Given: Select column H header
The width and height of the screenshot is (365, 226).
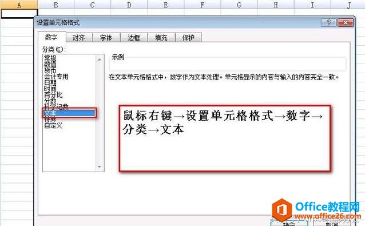Looking at the screenshot, I should click(x=276, y=5).
